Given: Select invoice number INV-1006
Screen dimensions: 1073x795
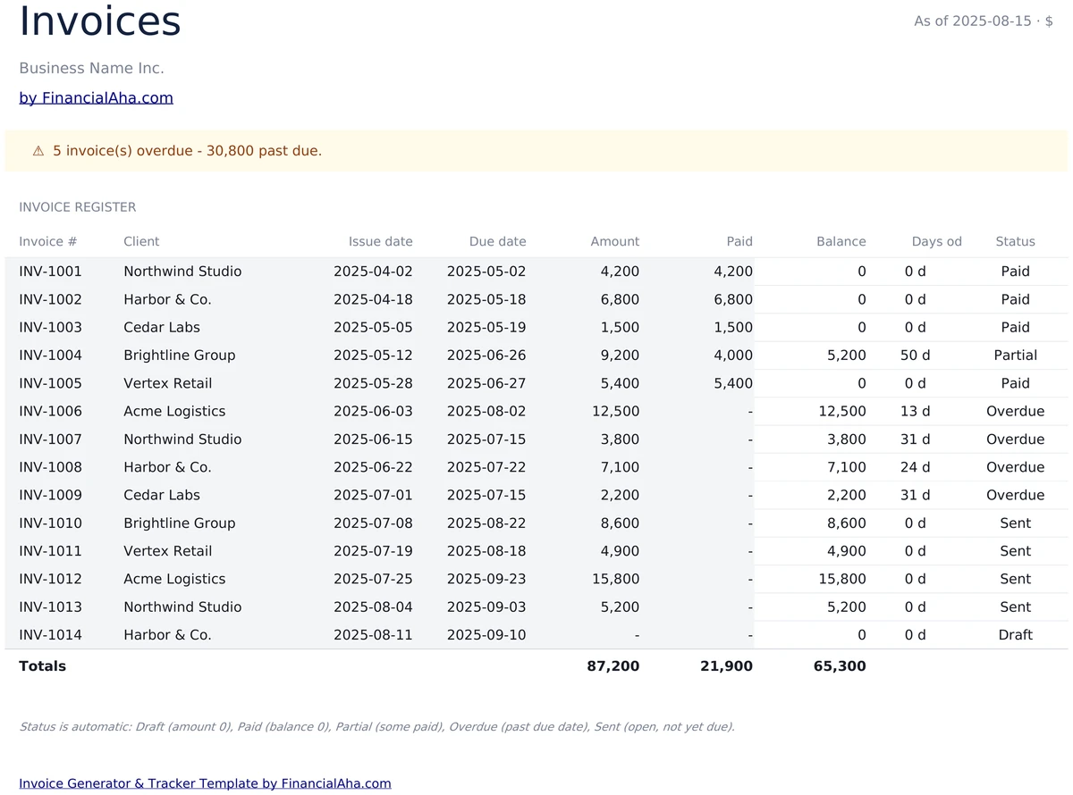Looking at the screenshot, I should (x=50, y=411).
